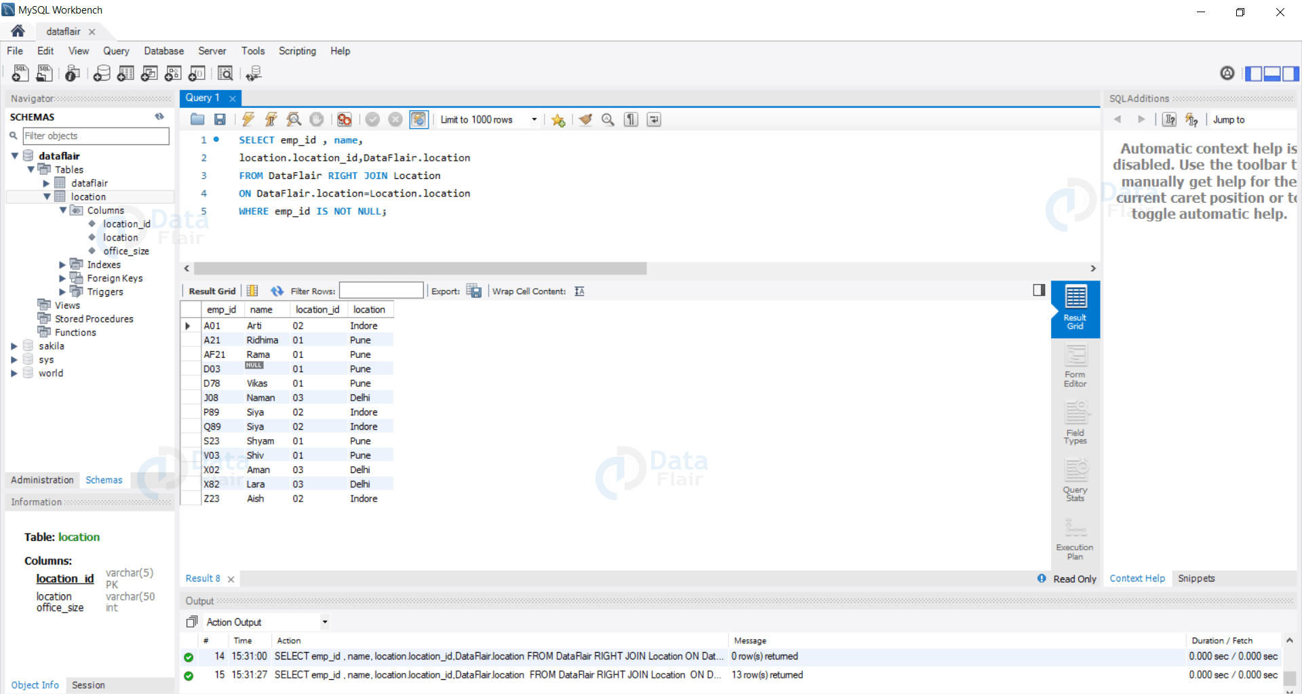The image size is (1302, 694).
Task: Open the Limit to 1000 rows dropdown
Action: coord(534,119)
